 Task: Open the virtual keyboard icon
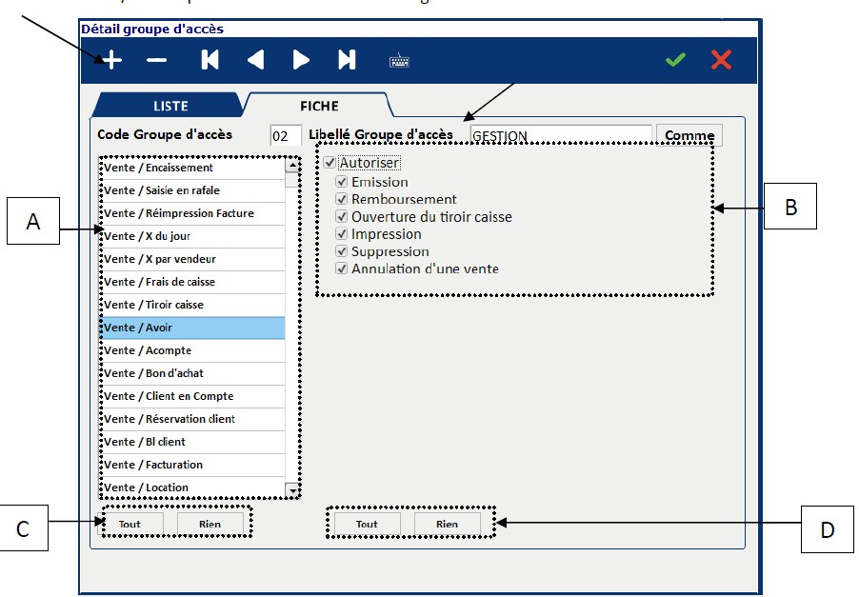(399, 61)
